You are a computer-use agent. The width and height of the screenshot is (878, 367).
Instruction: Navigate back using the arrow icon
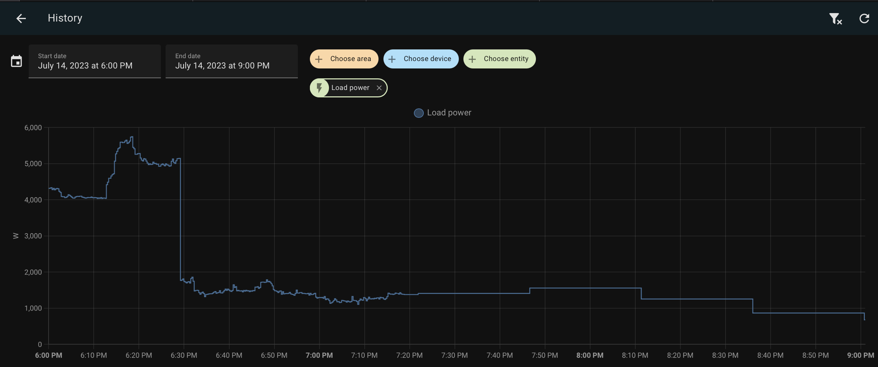click(x=21, y=18)
